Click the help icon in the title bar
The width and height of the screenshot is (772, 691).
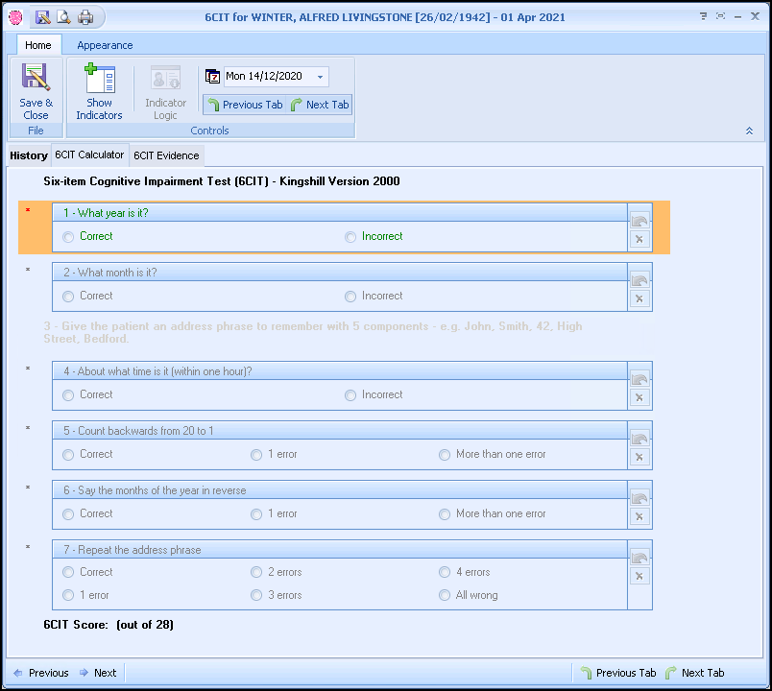[x=702, y=16]
